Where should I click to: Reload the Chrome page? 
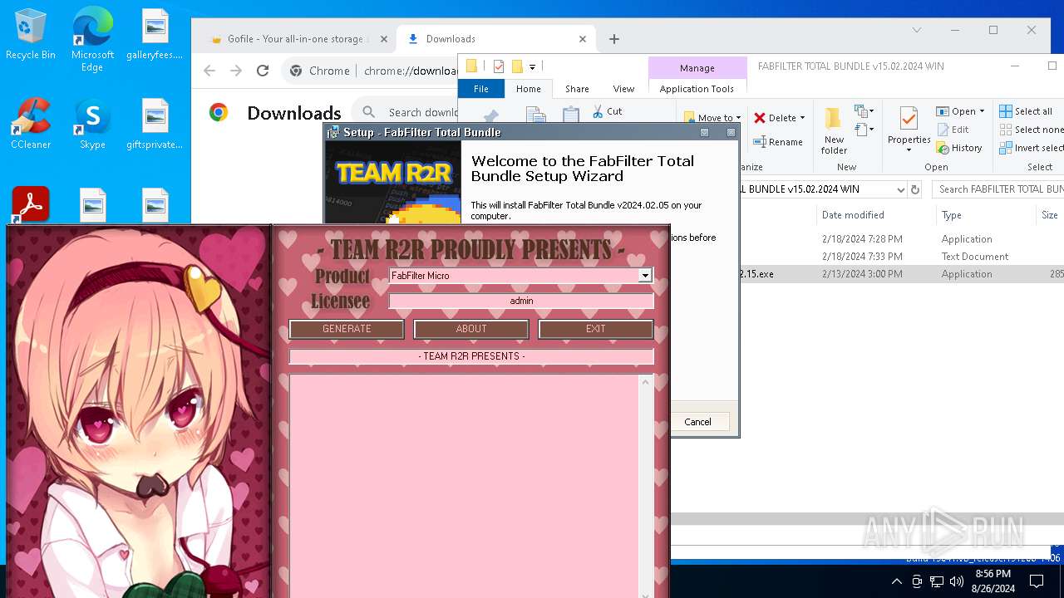[x=263, y=71]
